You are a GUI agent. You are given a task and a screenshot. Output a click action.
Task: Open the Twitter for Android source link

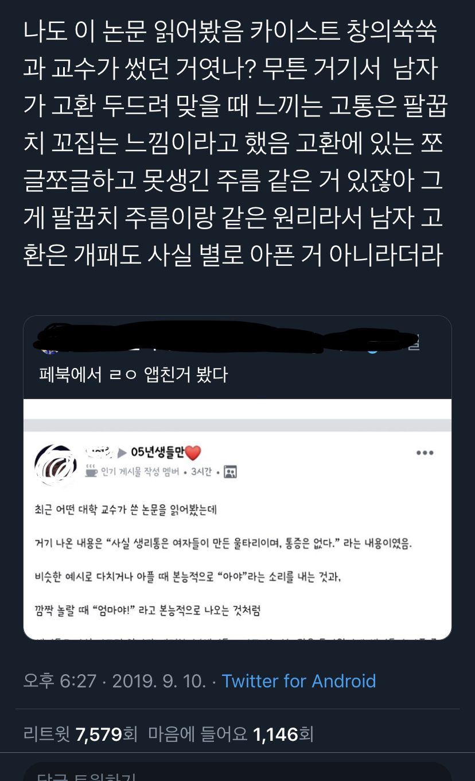298,681
